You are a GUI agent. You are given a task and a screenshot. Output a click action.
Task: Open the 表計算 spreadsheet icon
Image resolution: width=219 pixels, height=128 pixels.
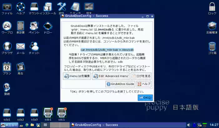tap(21, 26)
